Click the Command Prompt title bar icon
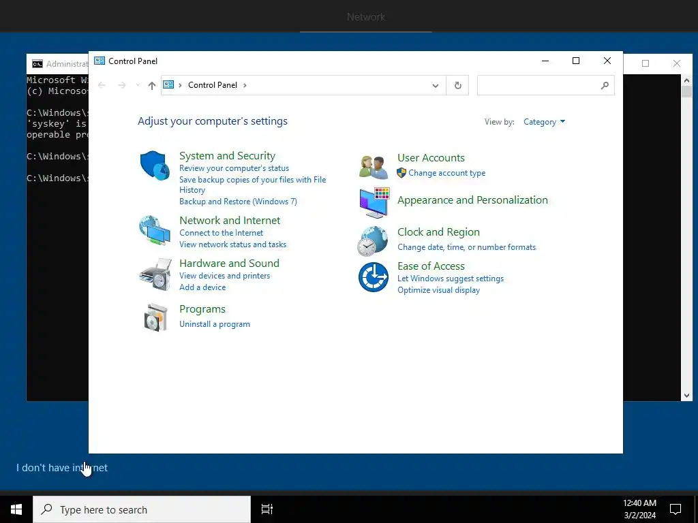Screen dimensions: 698x523 click(37, 64)
